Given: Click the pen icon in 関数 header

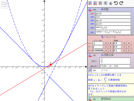Looking at the screenshot, I should tap(90, 9).
